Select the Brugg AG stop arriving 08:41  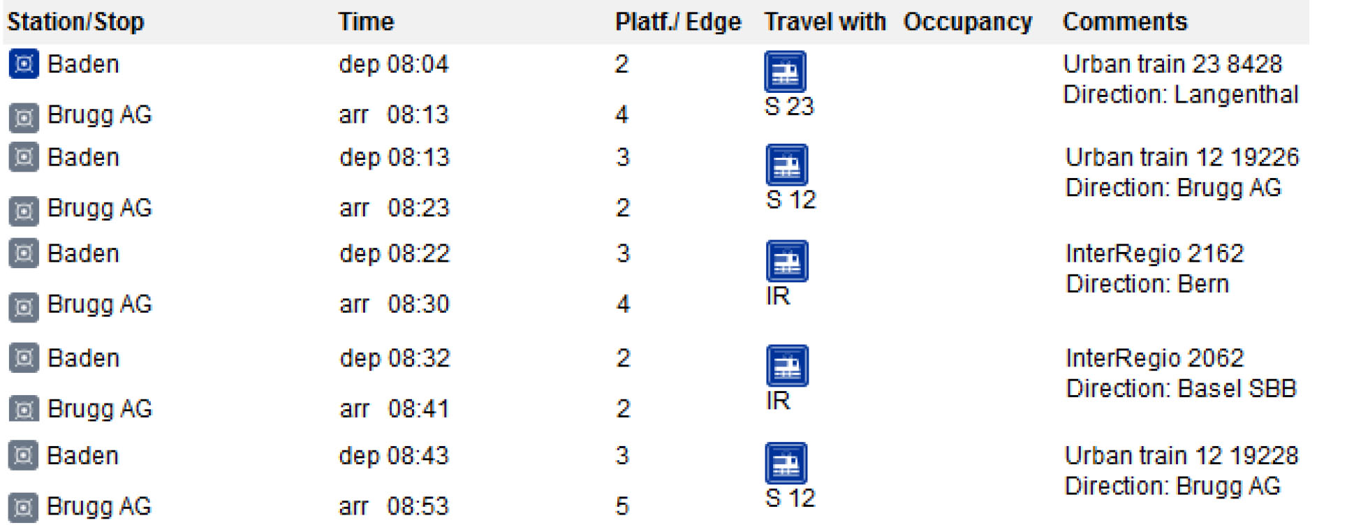click(99, 408)
